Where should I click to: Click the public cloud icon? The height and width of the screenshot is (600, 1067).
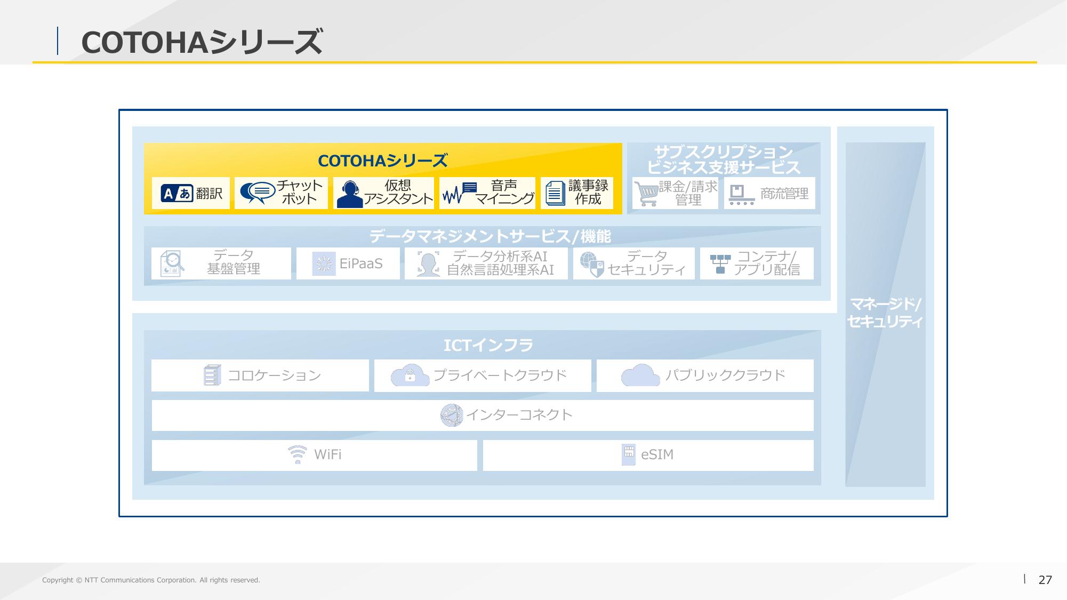(x=640, y=375)
